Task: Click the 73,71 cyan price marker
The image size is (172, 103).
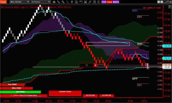Action: tap(167, 58)
